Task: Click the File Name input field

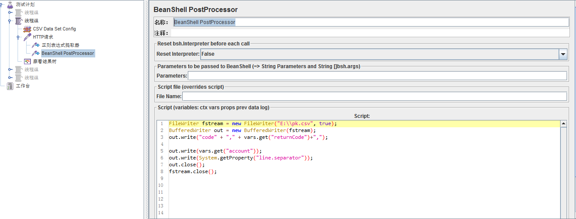Action: click(x=374, y=96)
